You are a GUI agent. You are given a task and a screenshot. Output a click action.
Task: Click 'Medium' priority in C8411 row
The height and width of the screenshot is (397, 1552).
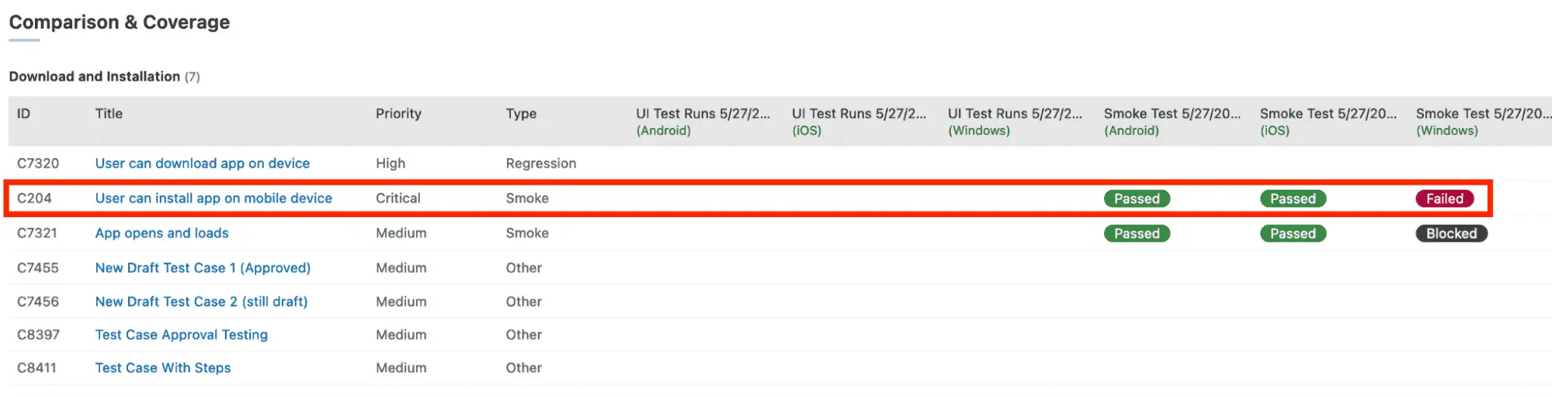tap(401, 368)
